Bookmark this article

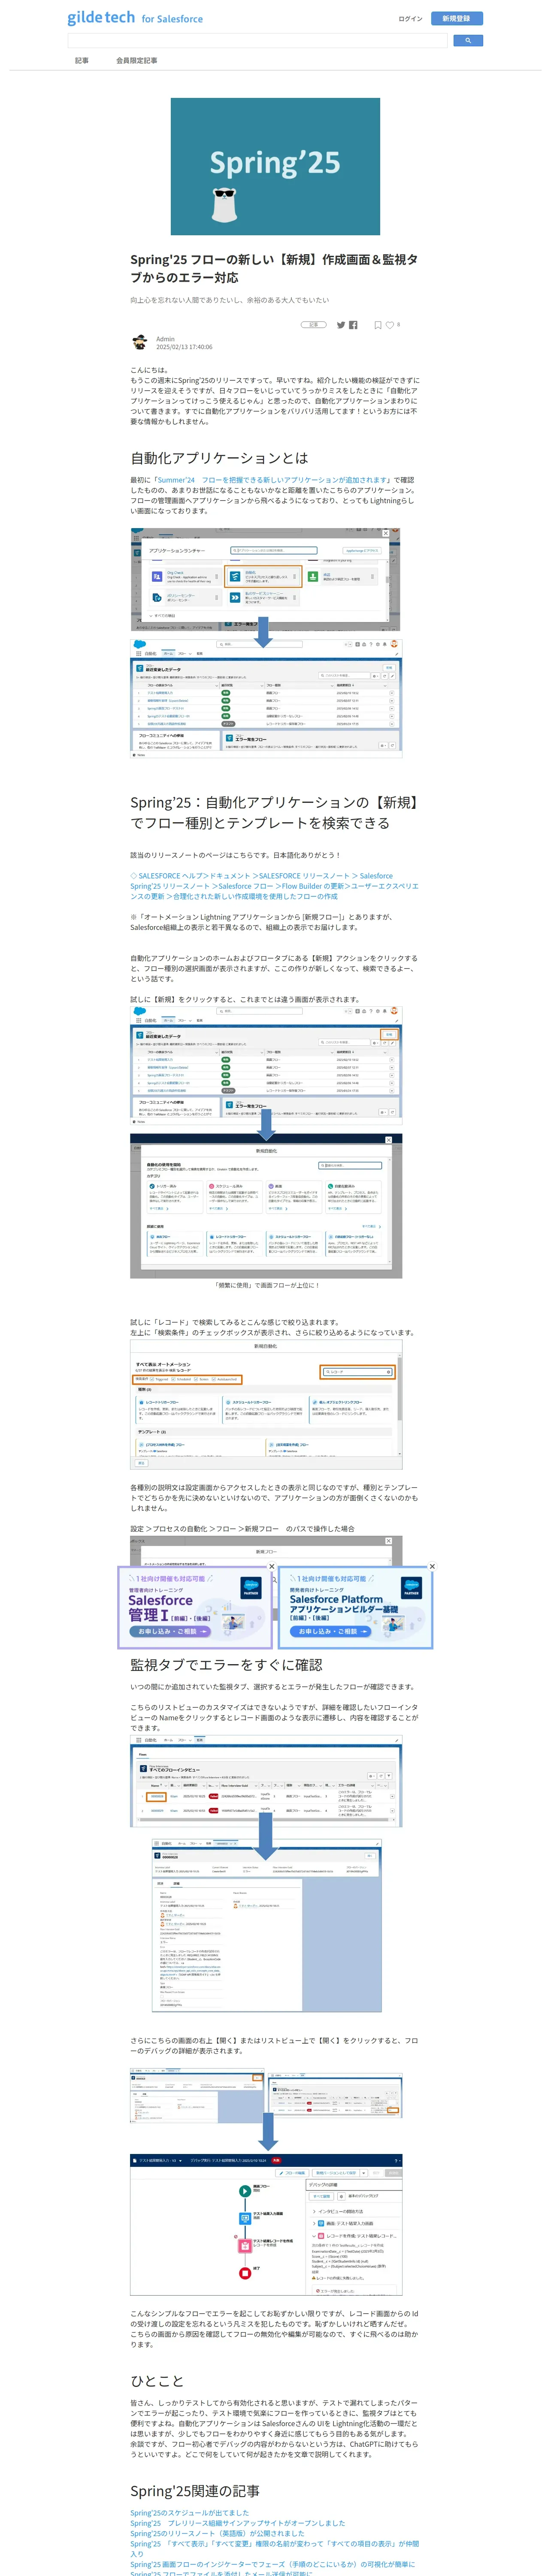(x=378, y=325)
